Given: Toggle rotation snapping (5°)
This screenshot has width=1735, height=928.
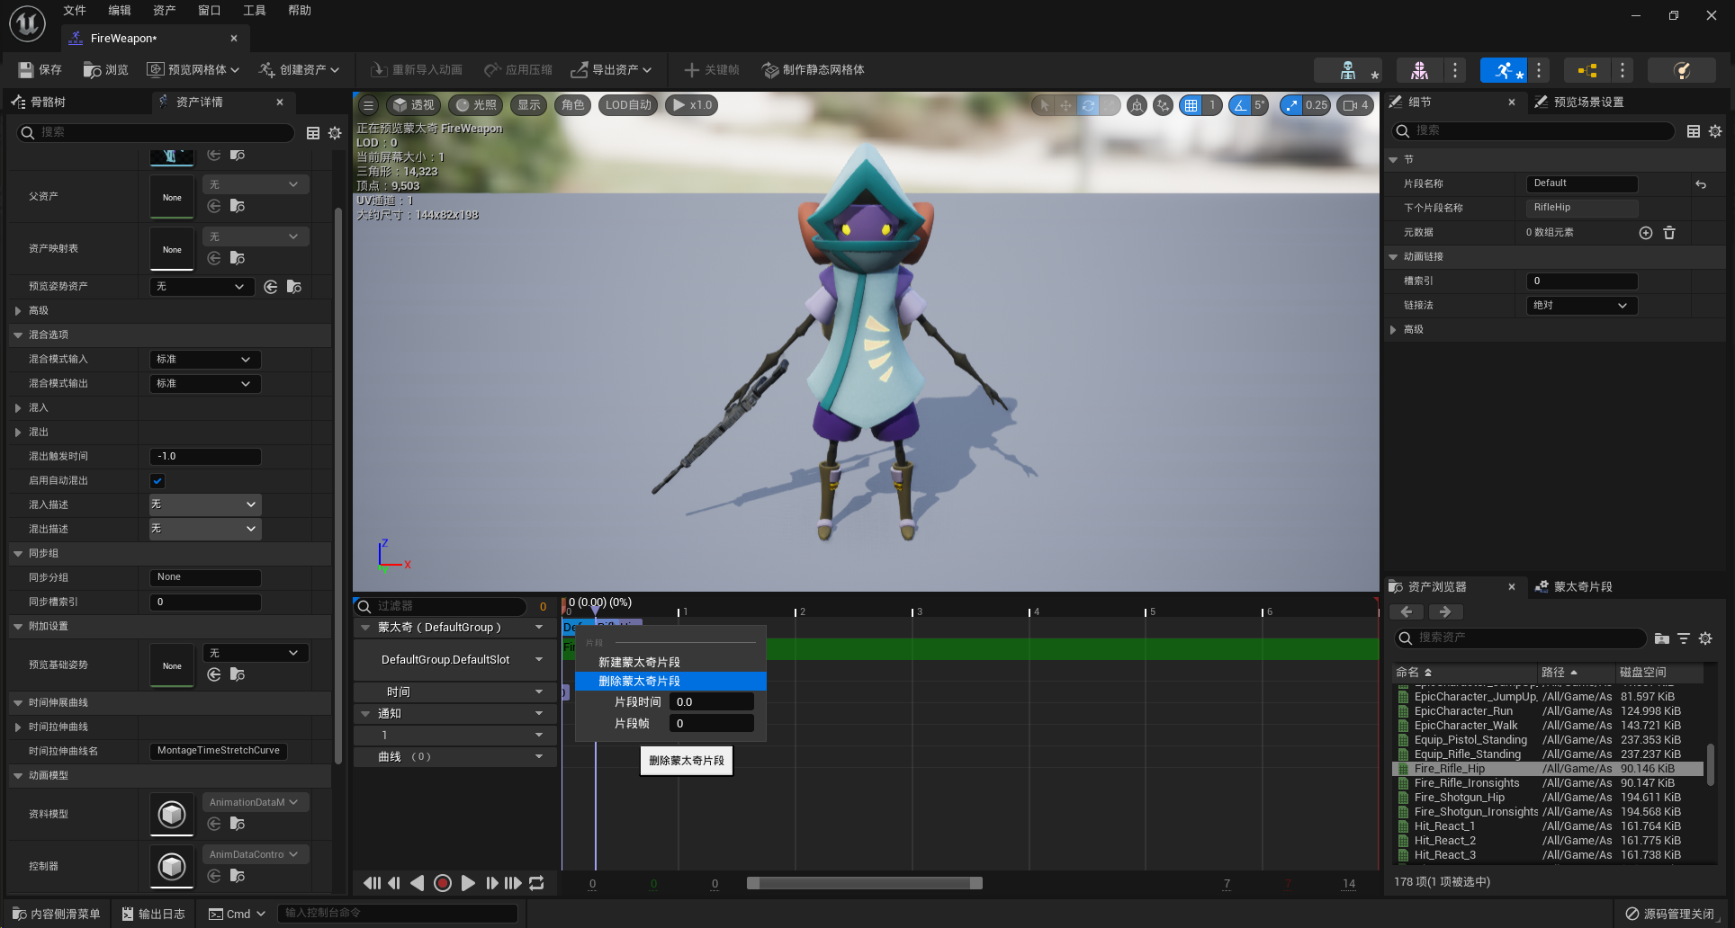Looking at the screenshot, I should 1240,105.
